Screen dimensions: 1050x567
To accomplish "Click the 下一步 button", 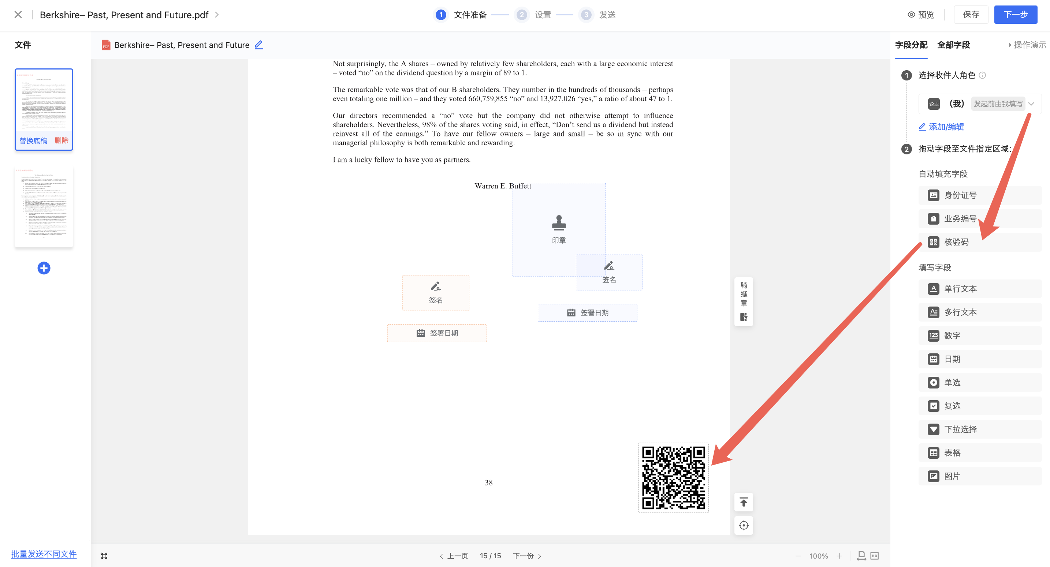I will click(1015, 15).
